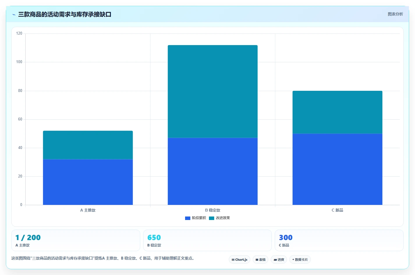Screen dimensions: 415x275
Task: Click the y-axis value 20
Action: click(x=20, y=176)
